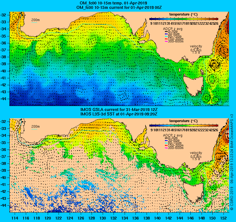Click the top map temperature color bar

[x=184, y=19]
